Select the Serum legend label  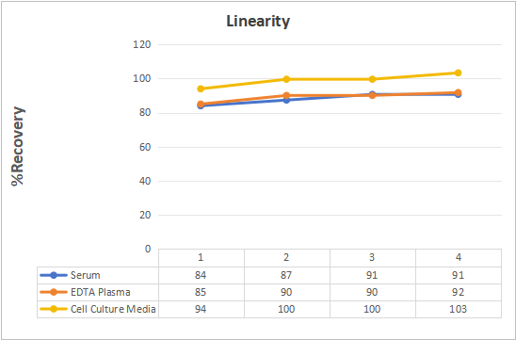click(x=86, y=275)
